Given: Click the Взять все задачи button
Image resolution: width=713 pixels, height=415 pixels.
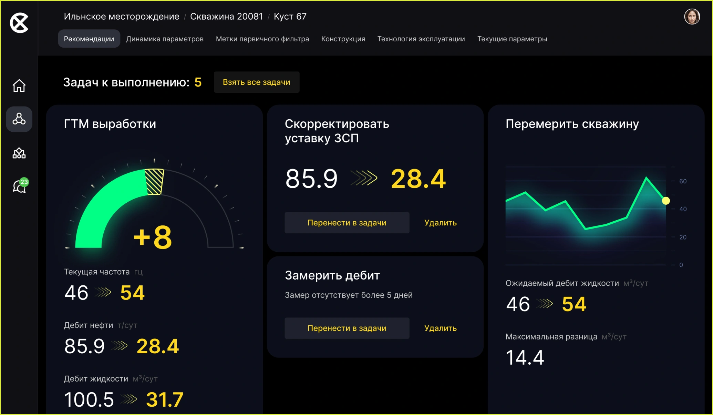Looking at the screenshot, I should (x=257, y=82).
